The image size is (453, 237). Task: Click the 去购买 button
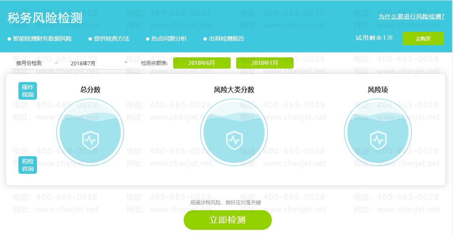(x=423, y=39)
